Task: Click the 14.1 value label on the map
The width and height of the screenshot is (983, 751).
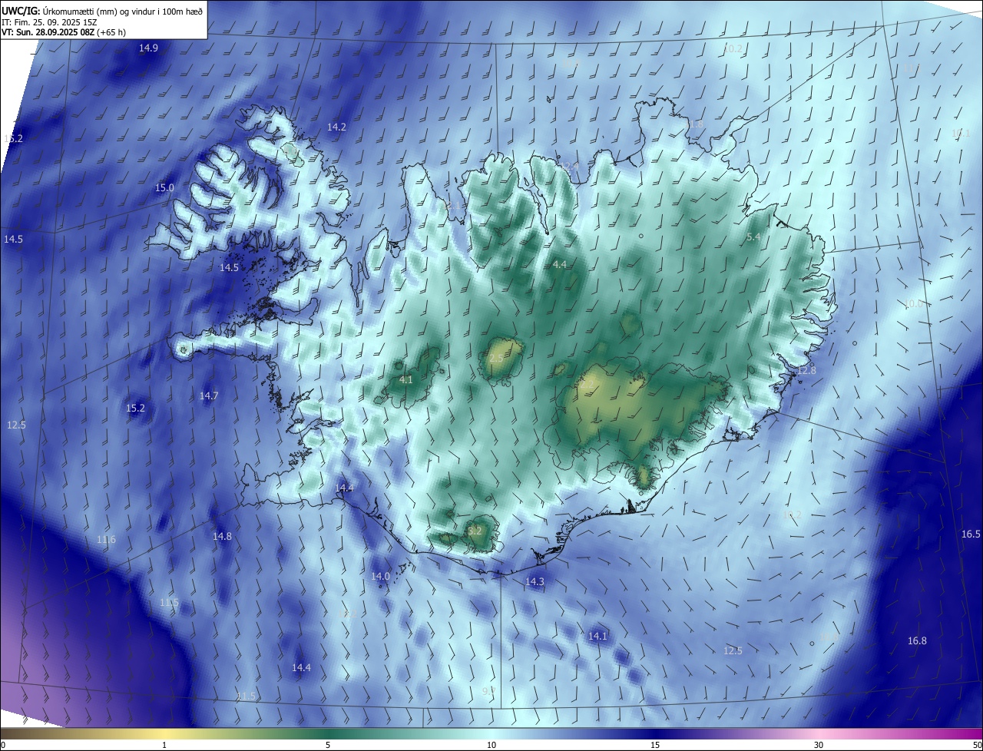Action: [x=597, y=637]
